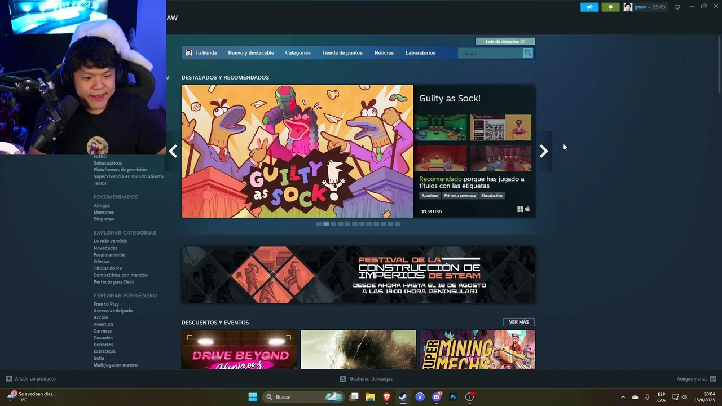Launch Brave browser from taskbar
This screenshot has width=722, height=406.
click(386, 397)
